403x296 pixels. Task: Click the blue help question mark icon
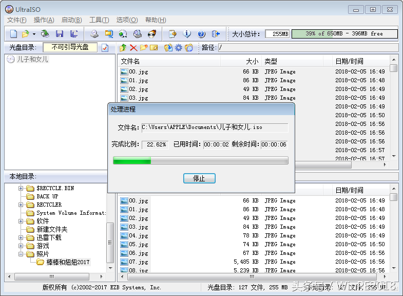pyautogui.click(x=201, y=34)
